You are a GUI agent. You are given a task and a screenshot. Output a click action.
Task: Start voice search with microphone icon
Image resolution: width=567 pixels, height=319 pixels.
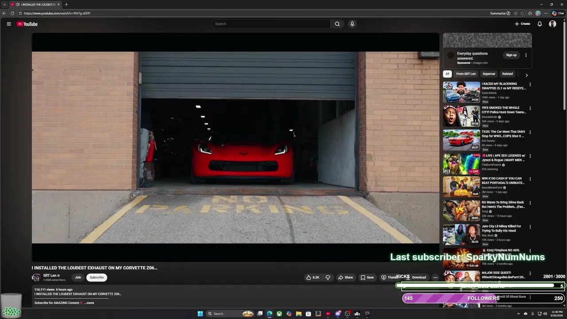point(352,24)
